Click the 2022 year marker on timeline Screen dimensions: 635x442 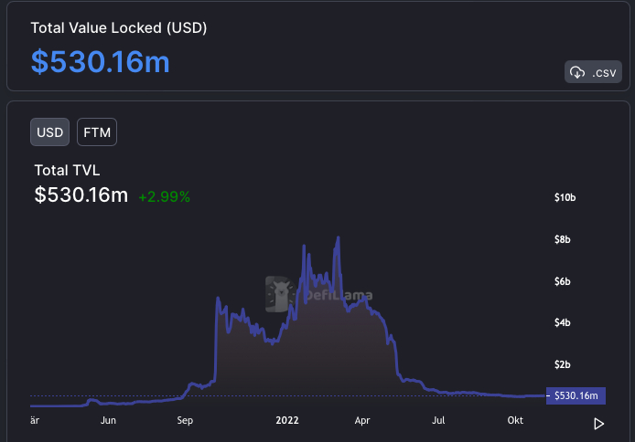[289, 420]
